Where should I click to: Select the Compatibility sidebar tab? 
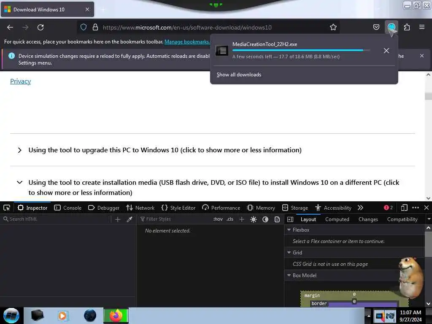click(402, 219)
